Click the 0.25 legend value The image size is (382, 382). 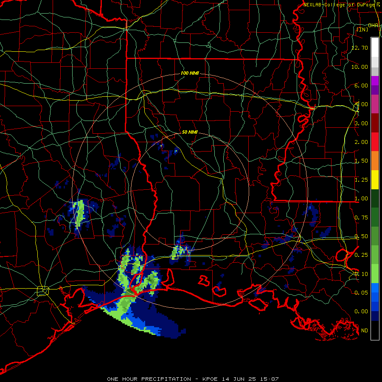(x=361, y=255)
